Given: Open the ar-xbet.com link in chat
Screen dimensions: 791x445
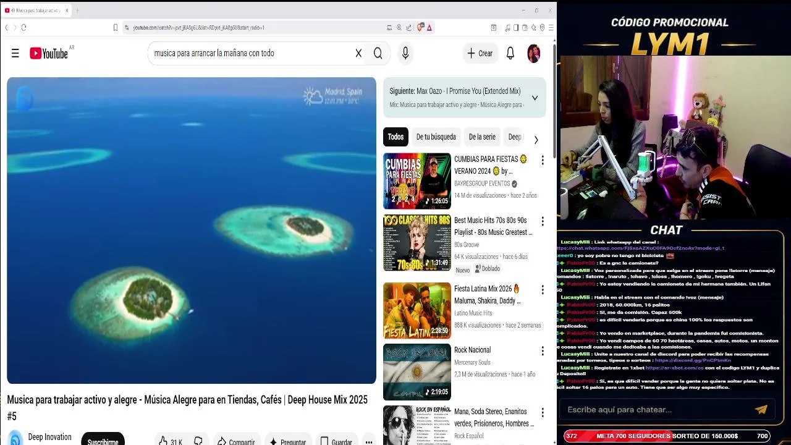Looking at the screenshot, I should [x=675, y=368].
